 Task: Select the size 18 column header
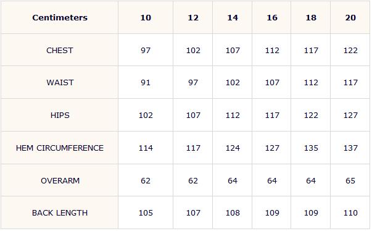(x=311, y=17)
